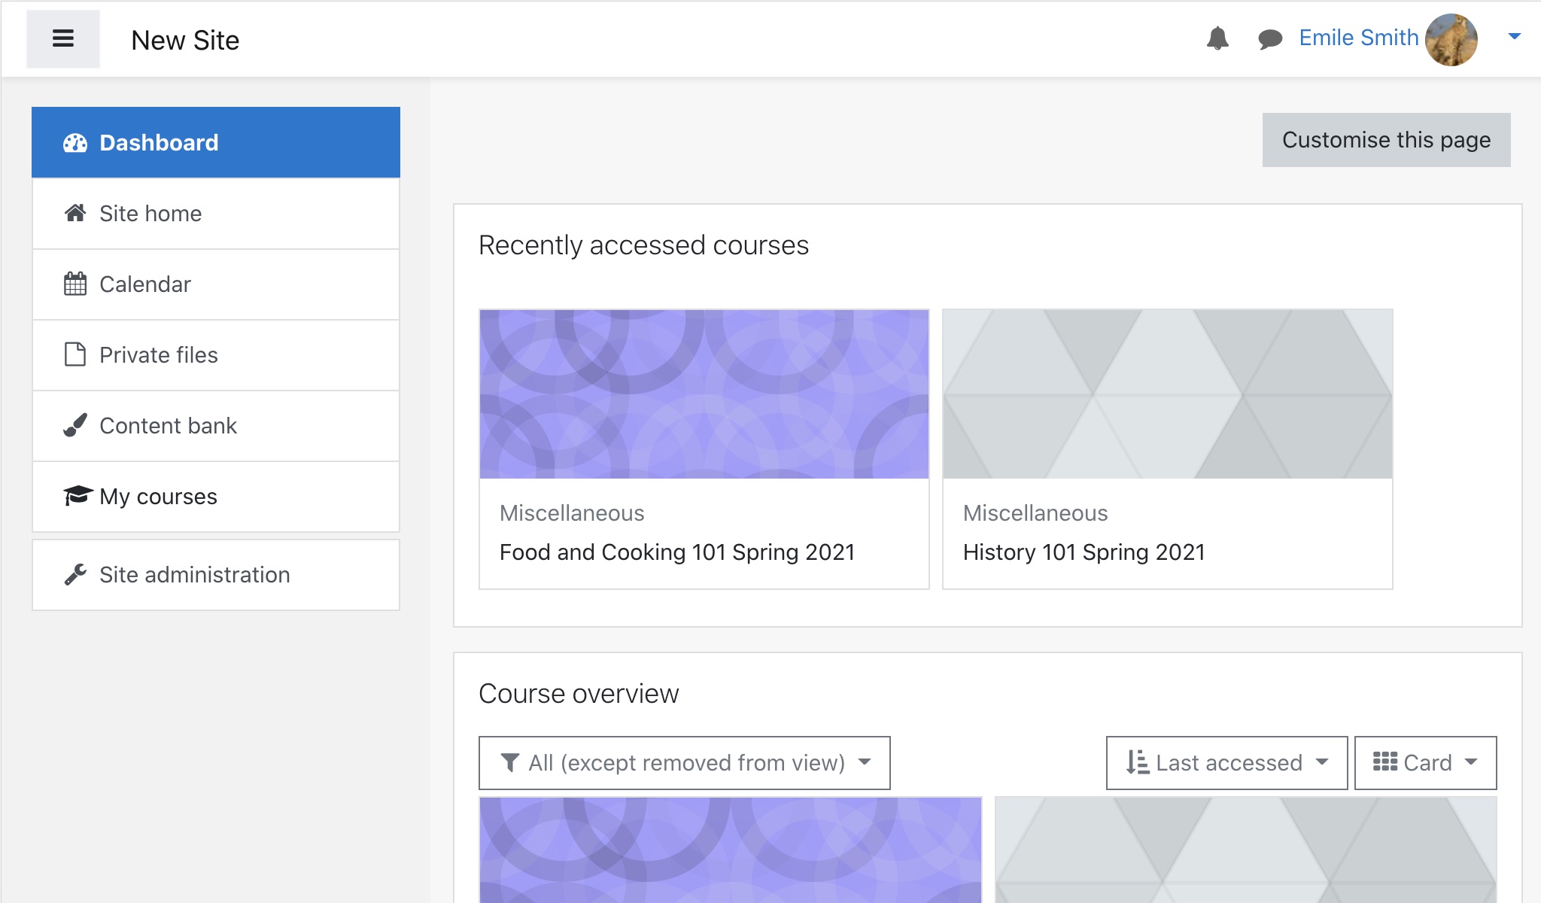
Task: Expand the user menu dropdown arrow
Action: click(1514, 36)
